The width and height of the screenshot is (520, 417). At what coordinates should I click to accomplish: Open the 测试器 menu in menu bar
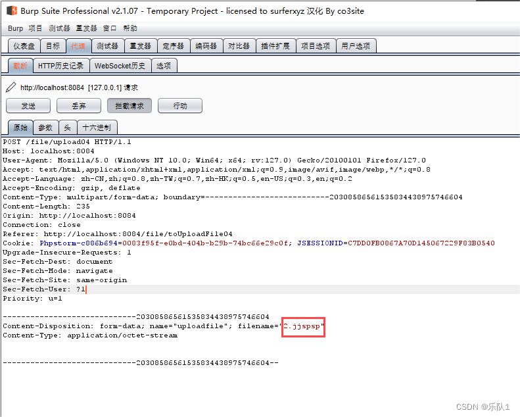pyautogui.click(x=59, y=28)
